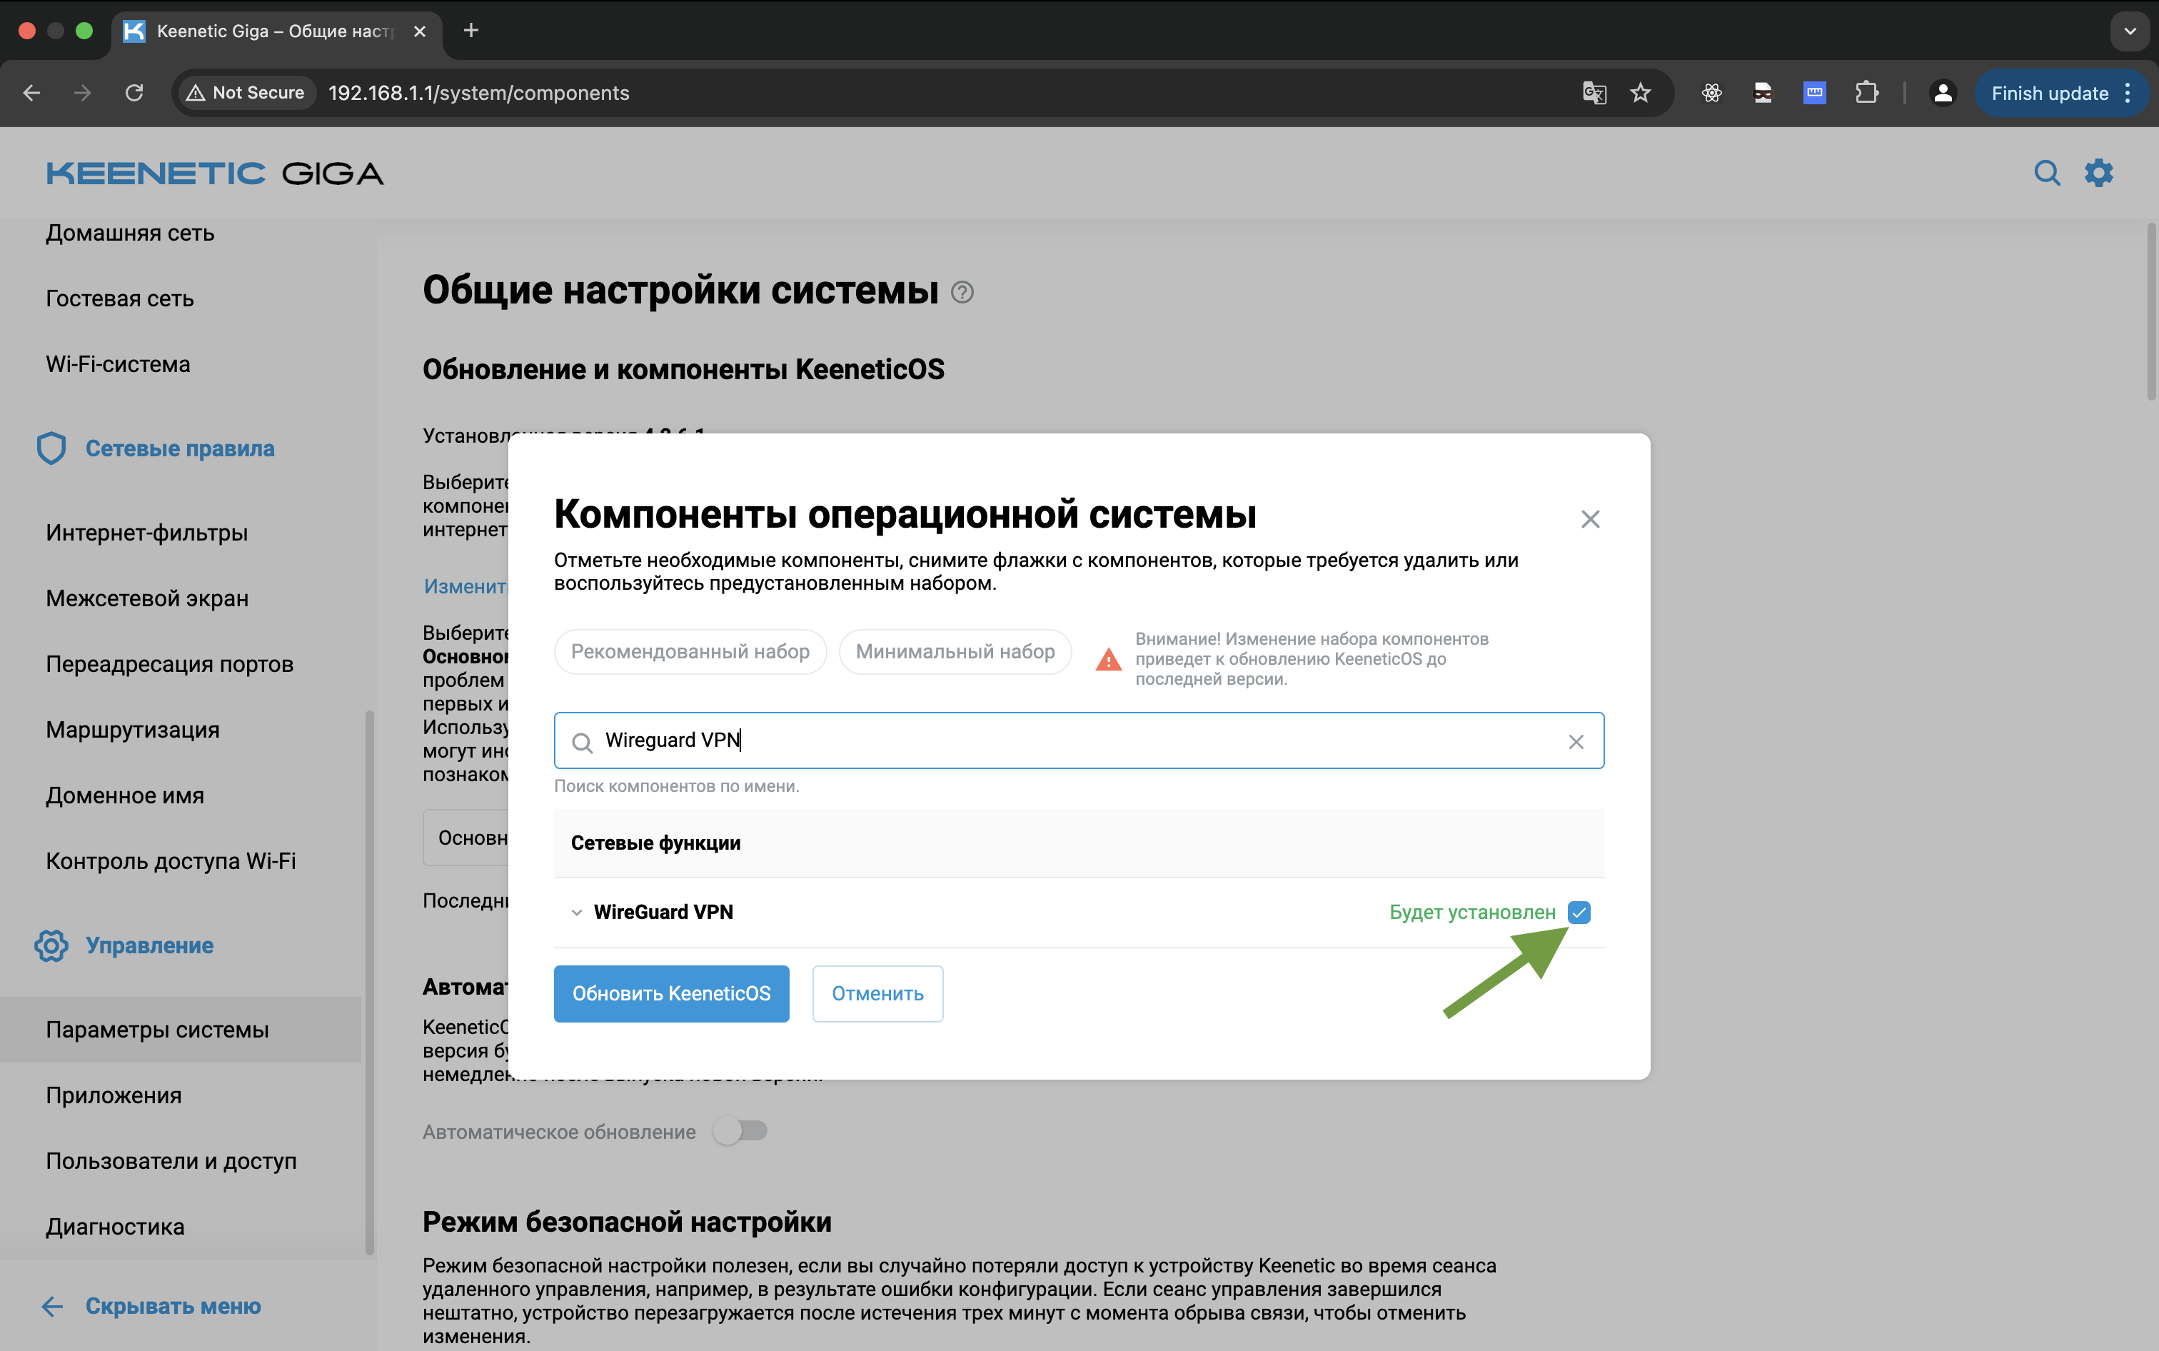Bookmark the page with the star icon
The height and width of the screenshot is (1351, 2159).
[1641, 93]
